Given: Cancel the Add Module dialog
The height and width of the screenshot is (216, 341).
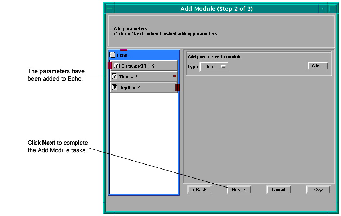Looking at the screenshot, I should click(278, 190).
